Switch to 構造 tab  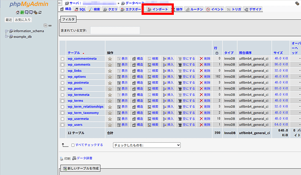(x=66, y=9)
